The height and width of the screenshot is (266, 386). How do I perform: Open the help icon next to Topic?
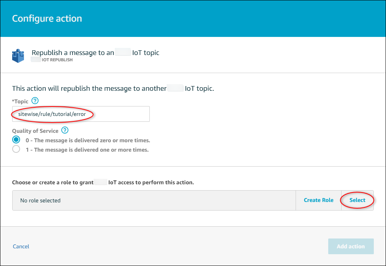click(x=35, y=101)
